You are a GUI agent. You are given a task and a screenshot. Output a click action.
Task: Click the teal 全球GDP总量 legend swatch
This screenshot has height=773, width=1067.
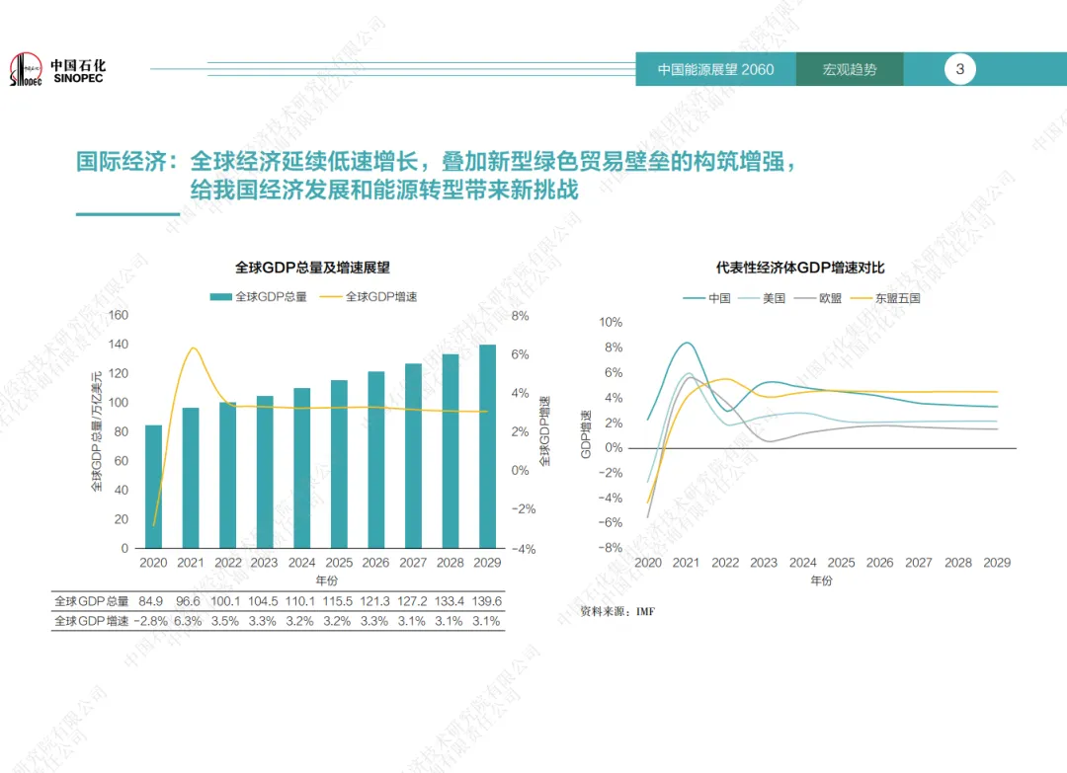(x=221, y=297)
